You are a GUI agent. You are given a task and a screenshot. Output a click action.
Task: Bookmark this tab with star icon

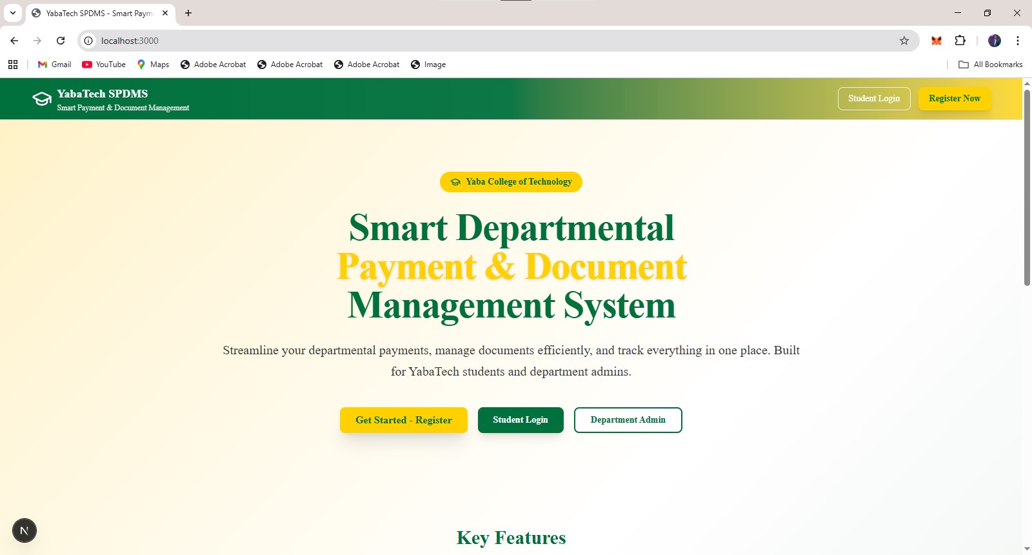(904, 41)
